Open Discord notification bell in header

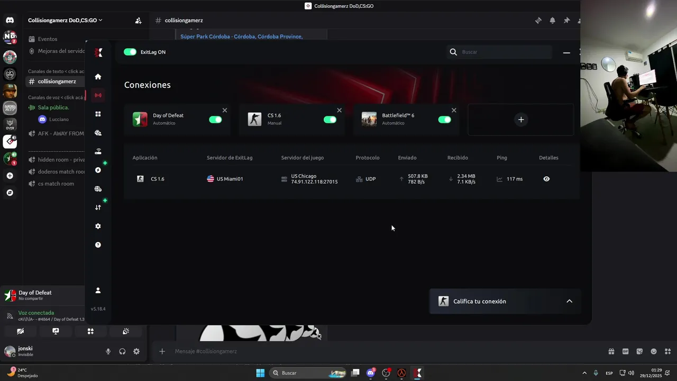tap(552, 21)
